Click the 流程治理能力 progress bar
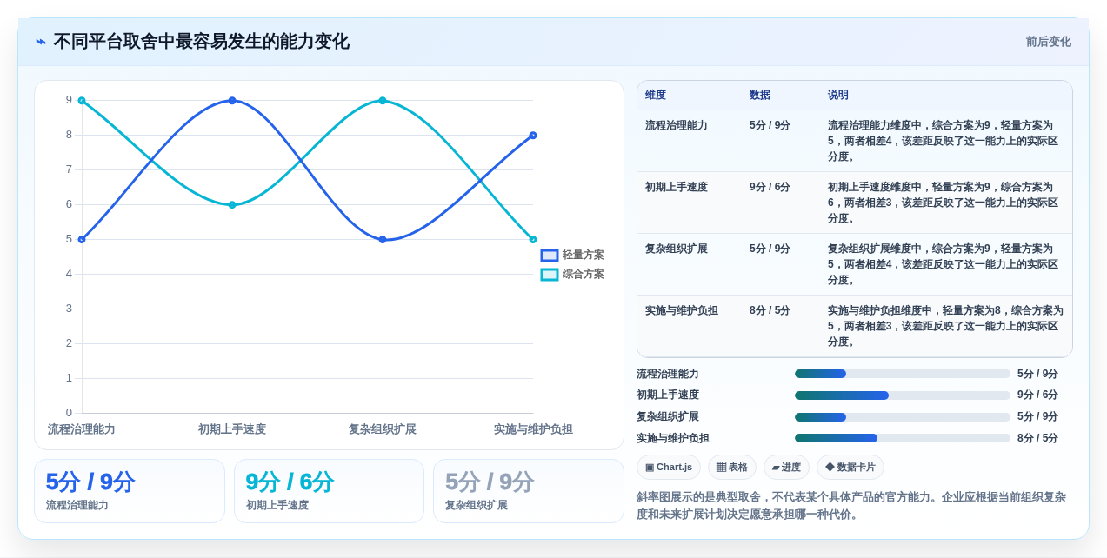 [x=903, y=374]
